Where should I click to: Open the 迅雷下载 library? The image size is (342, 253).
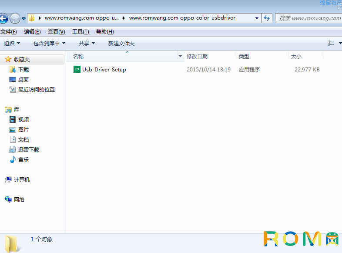tap(29, 149)
